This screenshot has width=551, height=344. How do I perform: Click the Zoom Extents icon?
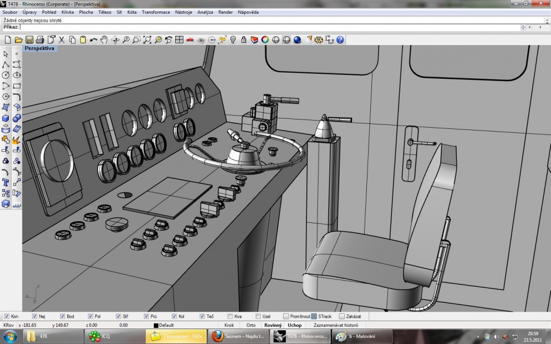(x=147, y=40)
